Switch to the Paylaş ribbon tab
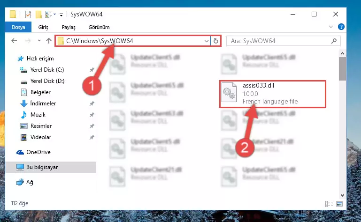This screenshot has width=361, height=222. (69, 27)
